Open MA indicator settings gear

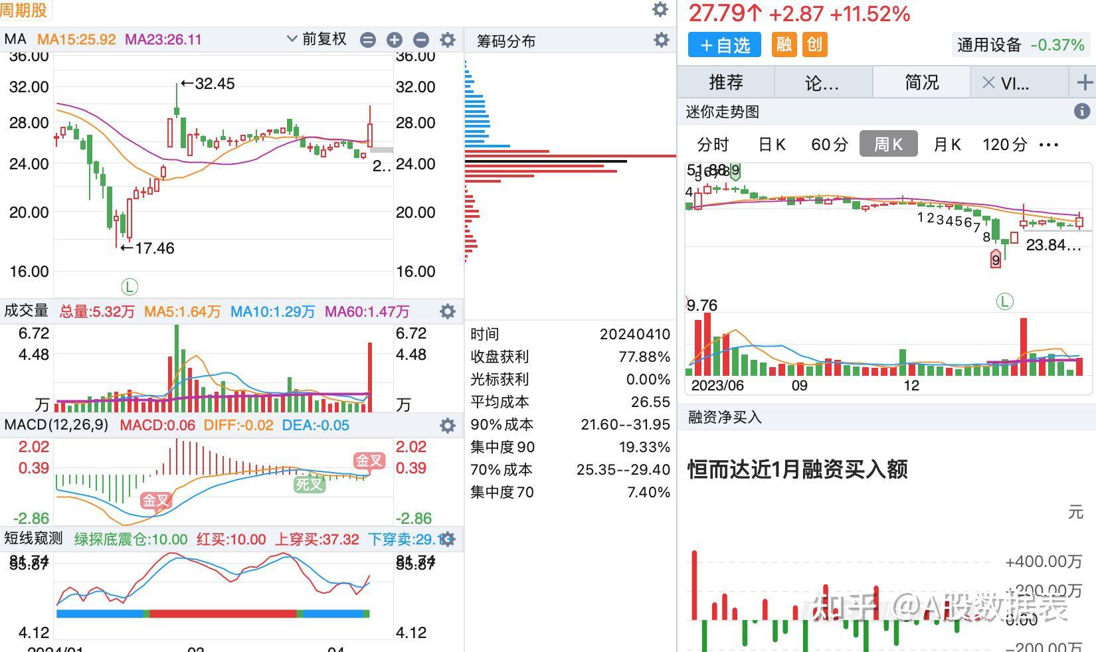pyautogui.click(x=448, y=40)
